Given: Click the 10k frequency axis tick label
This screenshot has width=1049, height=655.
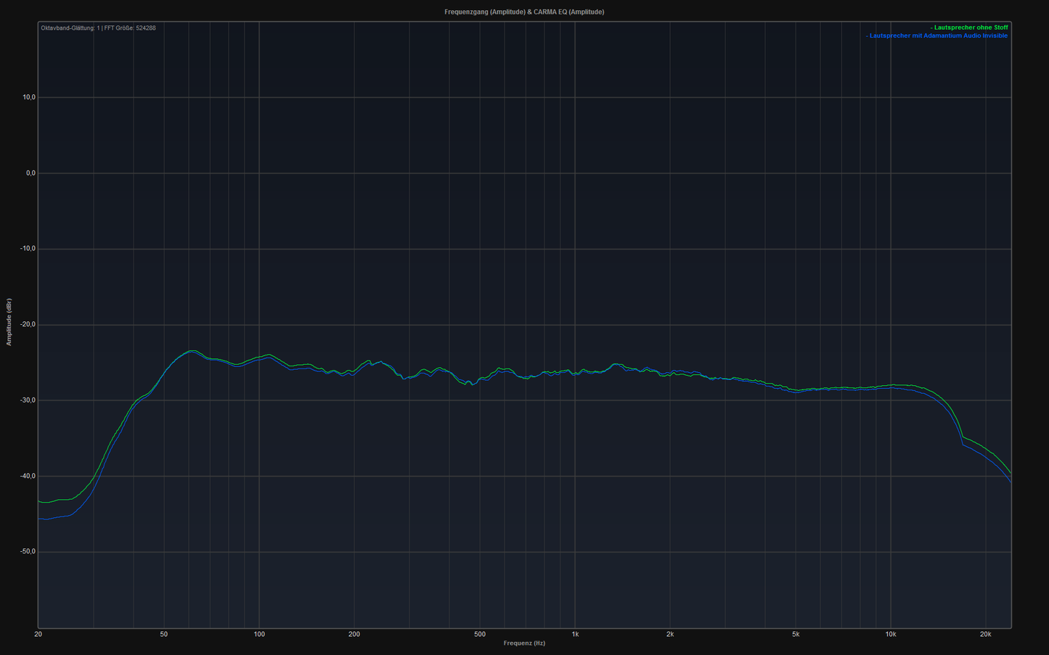Looking at the screenshot, I should [x=891, y=634].
